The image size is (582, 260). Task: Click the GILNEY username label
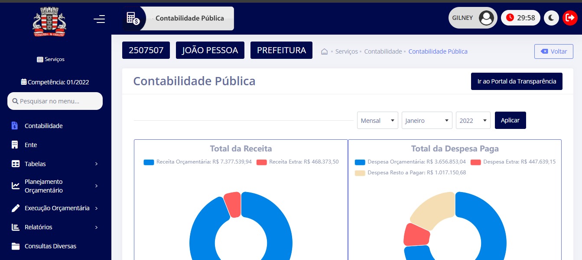[x=463, y=18]
